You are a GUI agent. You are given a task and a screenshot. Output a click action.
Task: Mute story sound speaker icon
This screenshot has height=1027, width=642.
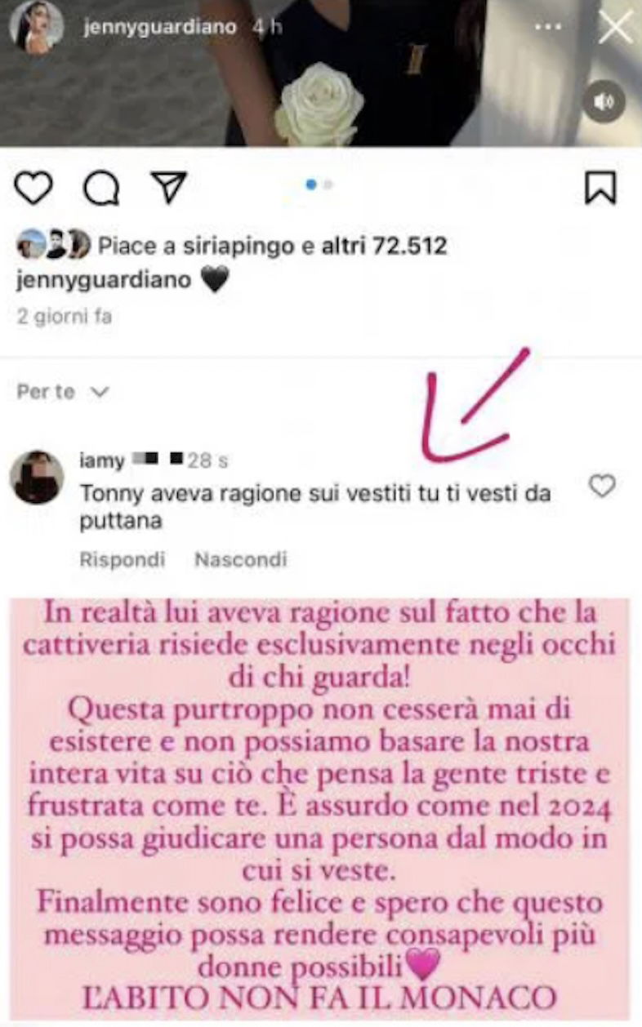tap(604, 102)
